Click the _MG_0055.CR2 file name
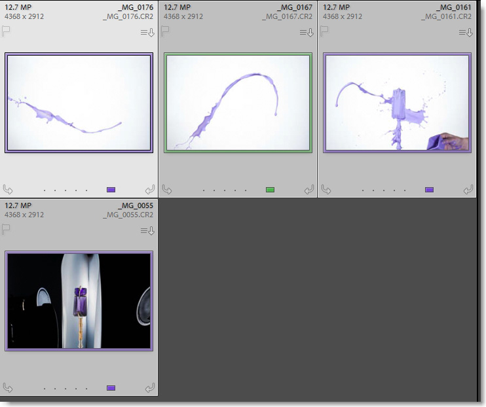Image resolution: width=486 pixels, height=407 pixels. (128, 215)
